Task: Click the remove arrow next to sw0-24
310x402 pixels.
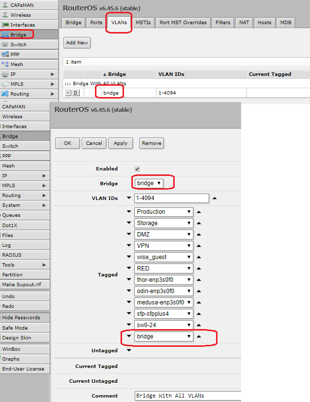Action: coord(199,325)
